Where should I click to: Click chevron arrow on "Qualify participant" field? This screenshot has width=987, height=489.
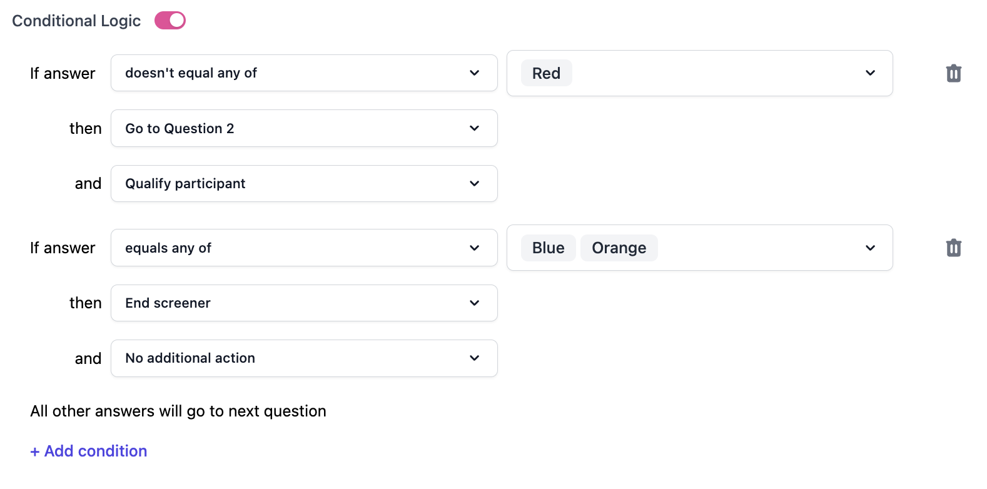[x=475, y=184]
